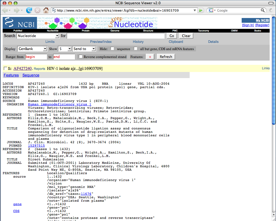
Task: Reload the page with the refresh icon
Action: click(x=29, y=10)
